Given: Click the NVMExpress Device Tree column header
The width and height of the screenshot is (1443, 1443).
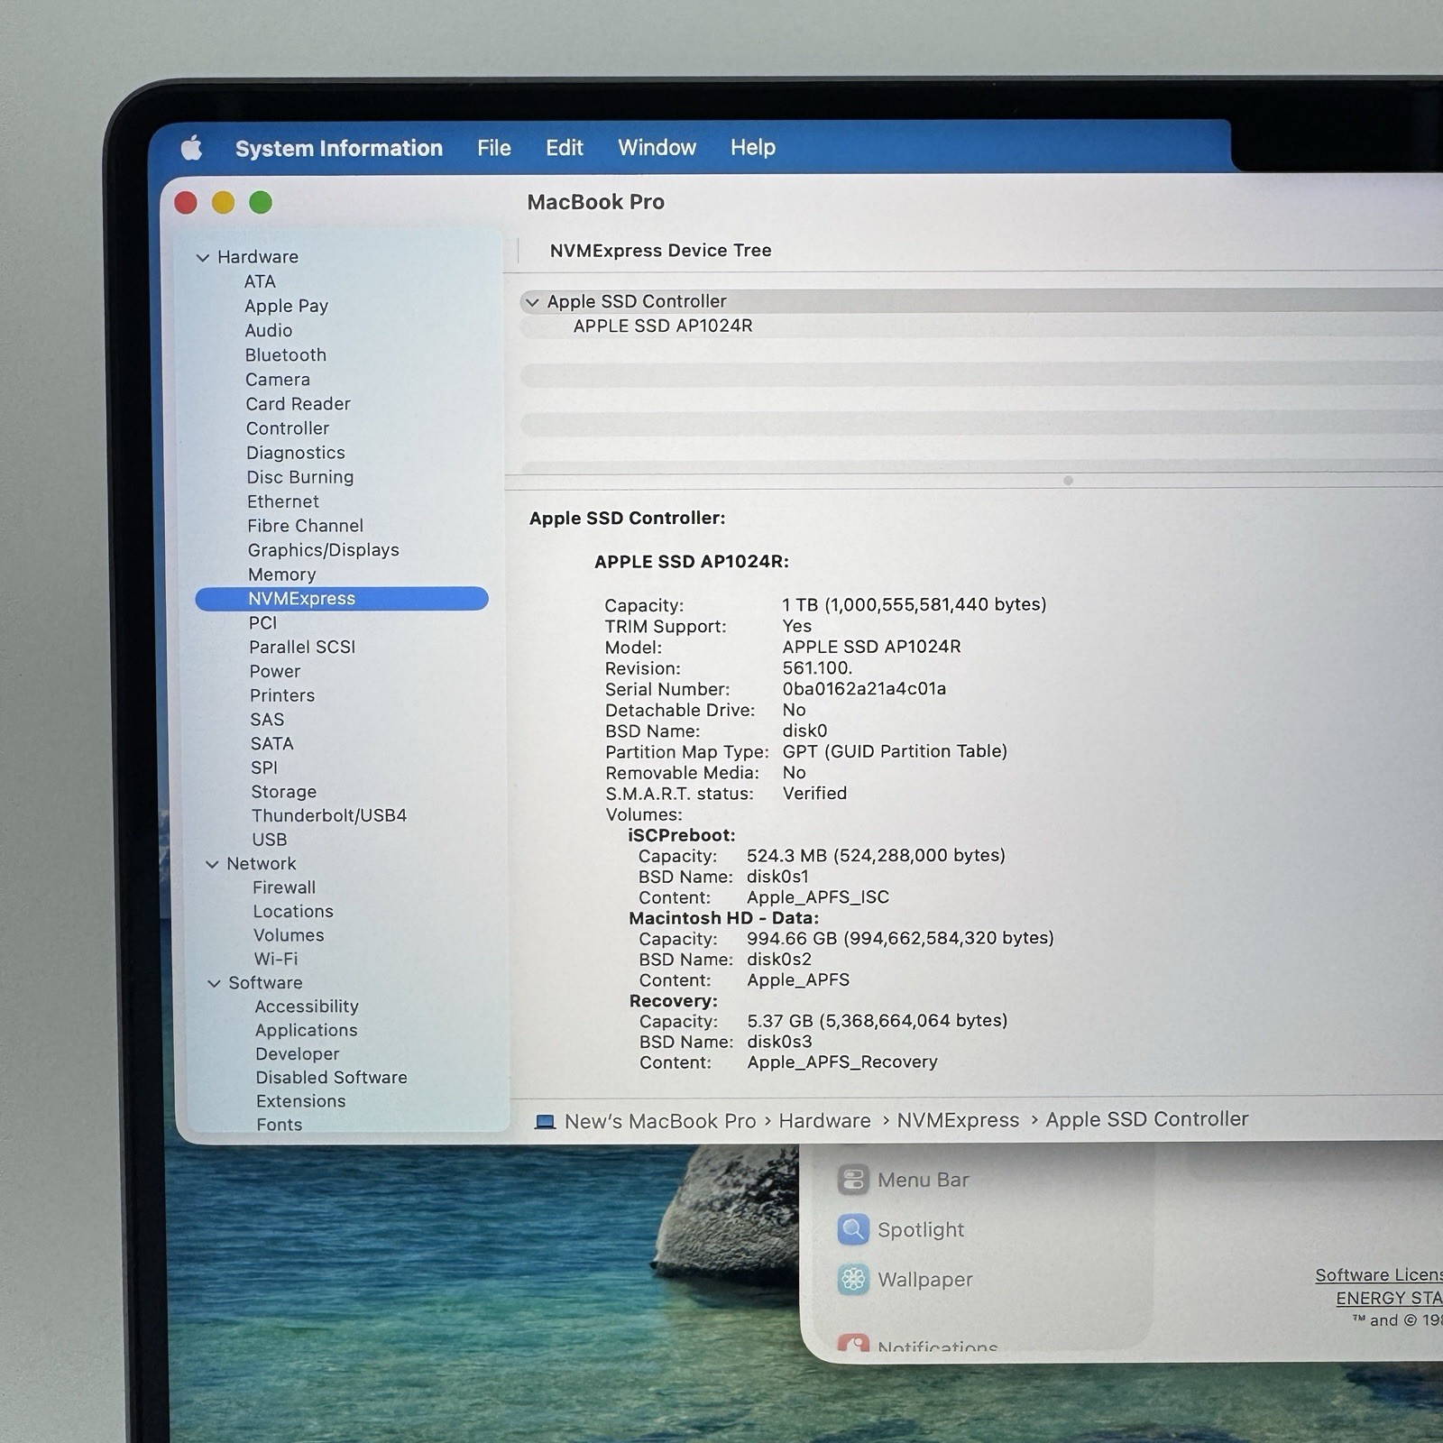Looking at the screenshot, I should tap(661, 251).
